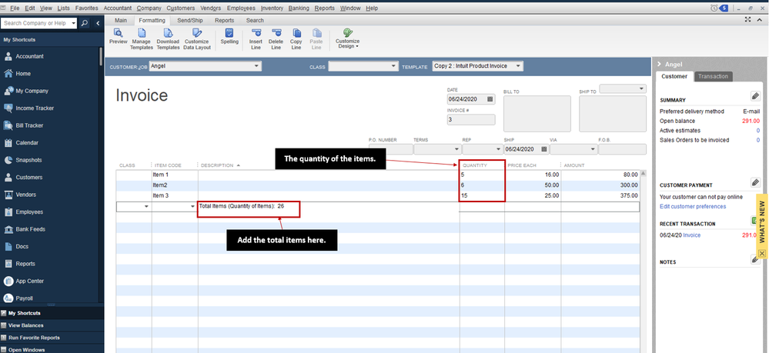
Task: Open reminders clock icon in menu bar
Action: point(714,8)
